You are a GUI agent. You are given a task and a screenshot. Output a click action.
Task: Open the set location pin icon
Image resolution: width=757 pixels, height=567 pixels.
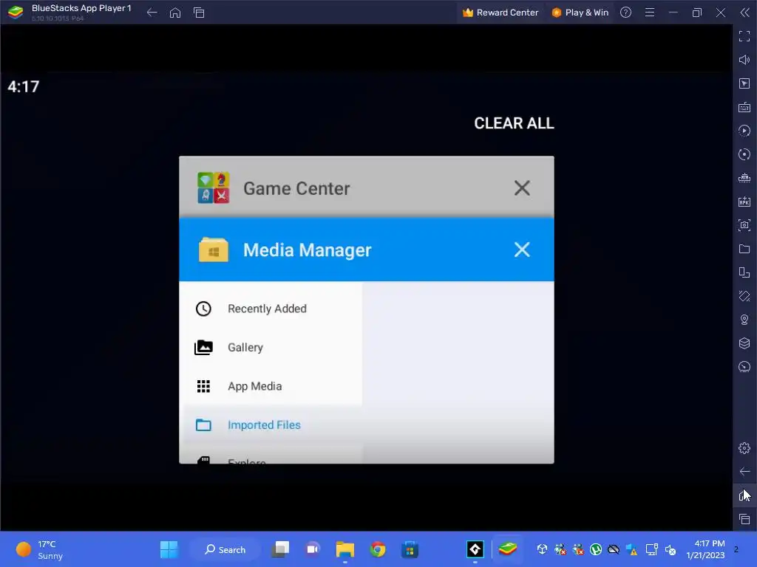point(744,320)
